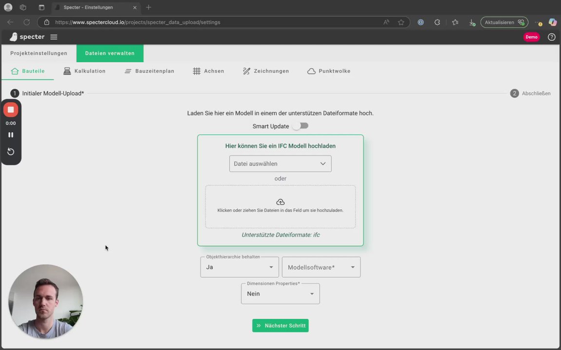This screenshot has width=561, height=350.
Task: Open the browser downloads icon
Action: (x=472, y=22)
